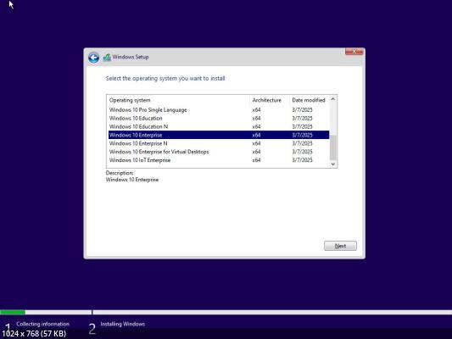Click the blue back arrow icon
The height and width of the screenshot is (339, 452).
[x=93, y=58]
